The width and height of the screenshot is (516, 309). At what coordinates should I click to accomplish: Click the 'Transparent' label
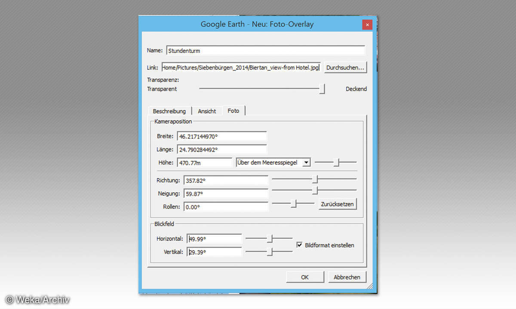pyautogui.click(x=162, y=89)
